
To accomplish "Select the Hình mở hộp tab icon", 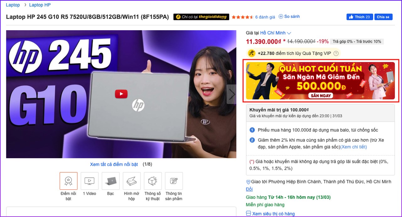I will pos(132,181).
